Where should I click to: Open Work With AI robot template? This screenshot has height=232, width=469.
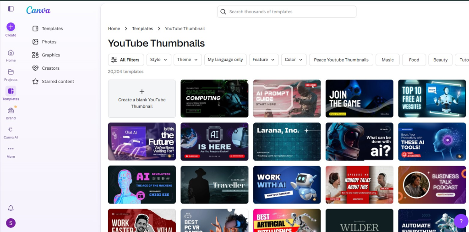coord(287,185)
